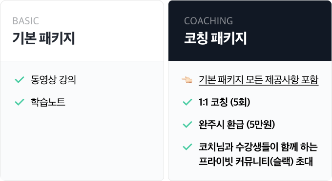The image size is (332, 181).
Task: Click the COACHING label
Action: pyautogui.click(x=208, y=21)
